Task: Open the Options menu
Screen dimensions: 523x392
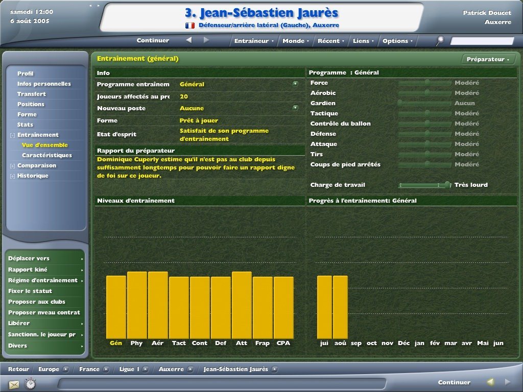Action: [x=397, y=41]
